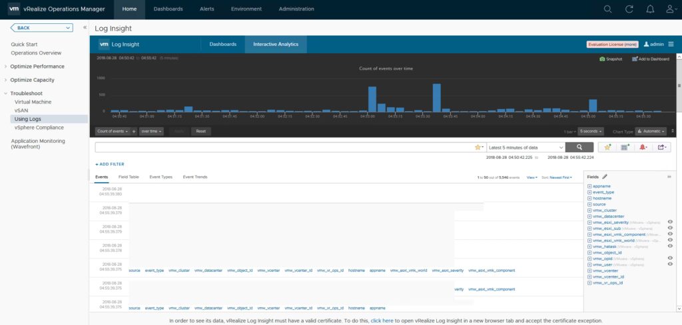Screen dimensions: 682x325
Task: Click the refresh icon in top bar
Action: pyautogui.click(x=629, y=9)
